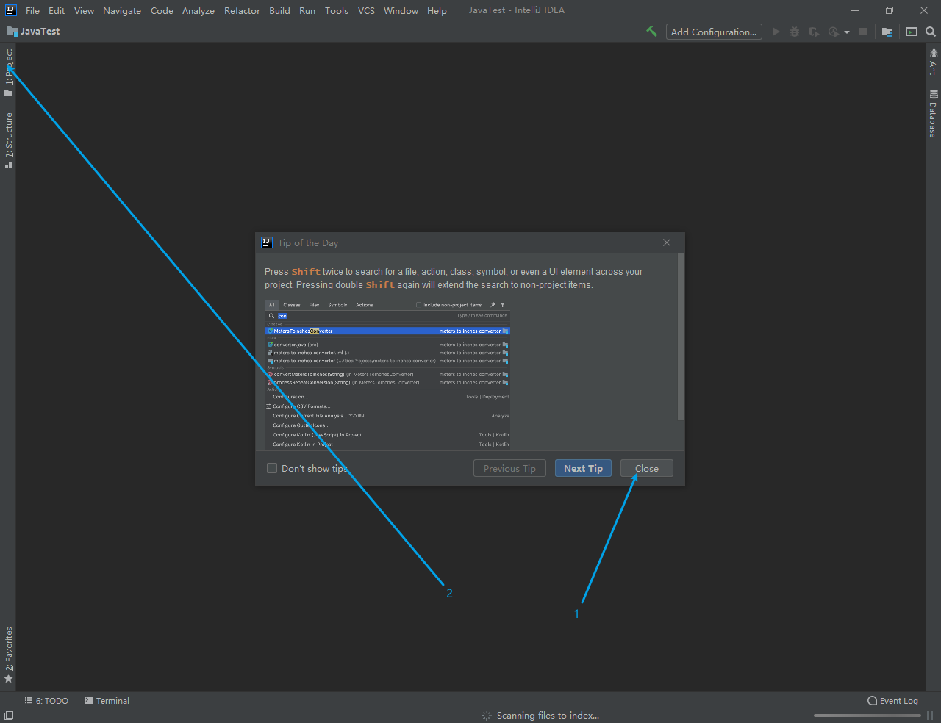Open the Tools menu
941x723 pixels.
337,11
